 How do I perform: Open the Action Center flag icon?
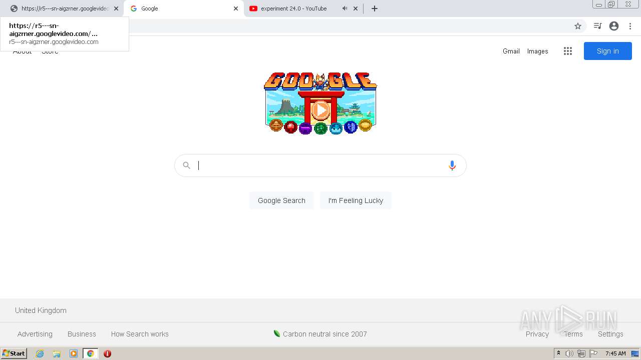(x=593, y=353)
